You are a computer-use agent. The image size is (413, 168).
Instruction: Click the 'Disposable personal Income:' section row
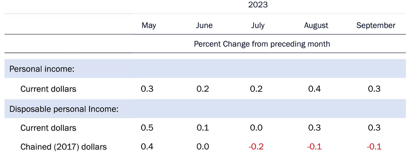pos(64,109)
